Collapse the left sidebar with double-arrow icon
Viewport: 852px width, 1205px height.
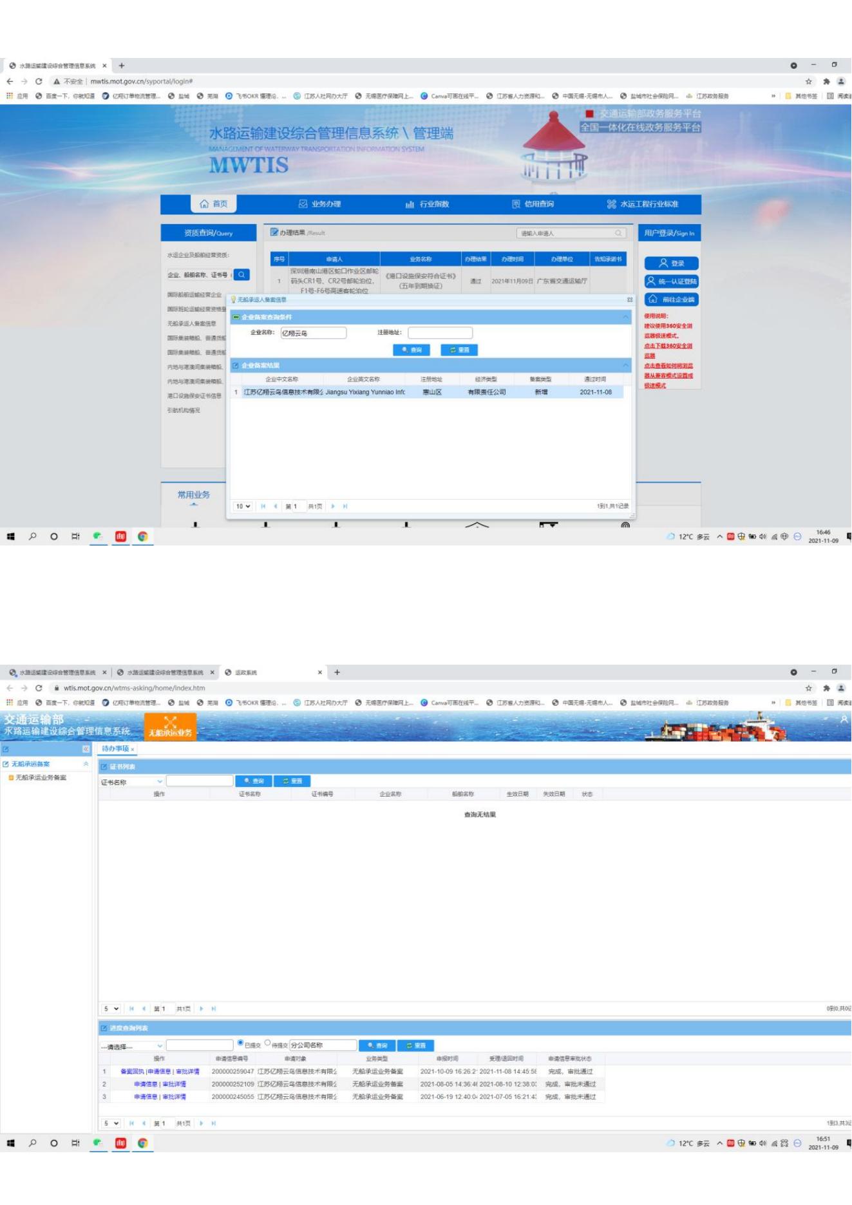(86, 749)
